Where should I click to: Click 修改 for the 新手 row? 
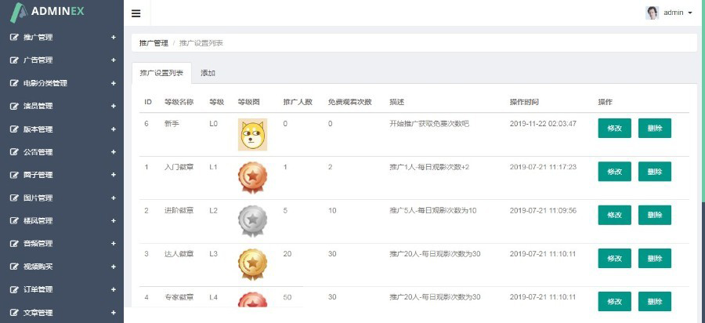(x=614, y=129)
